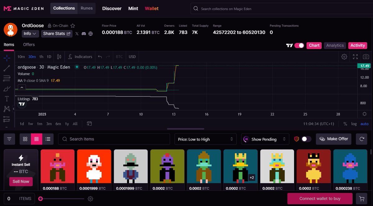The height and width of the screenshot is (206, 373).
Task: Open candlestick chart style selector
Action: 59,57
